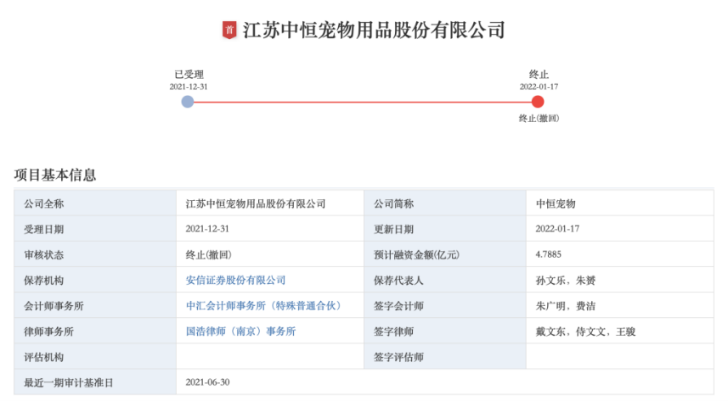The image size is (728, 401).
Task: Click the 公司简称 label cell
Action: tap(445, 203)
